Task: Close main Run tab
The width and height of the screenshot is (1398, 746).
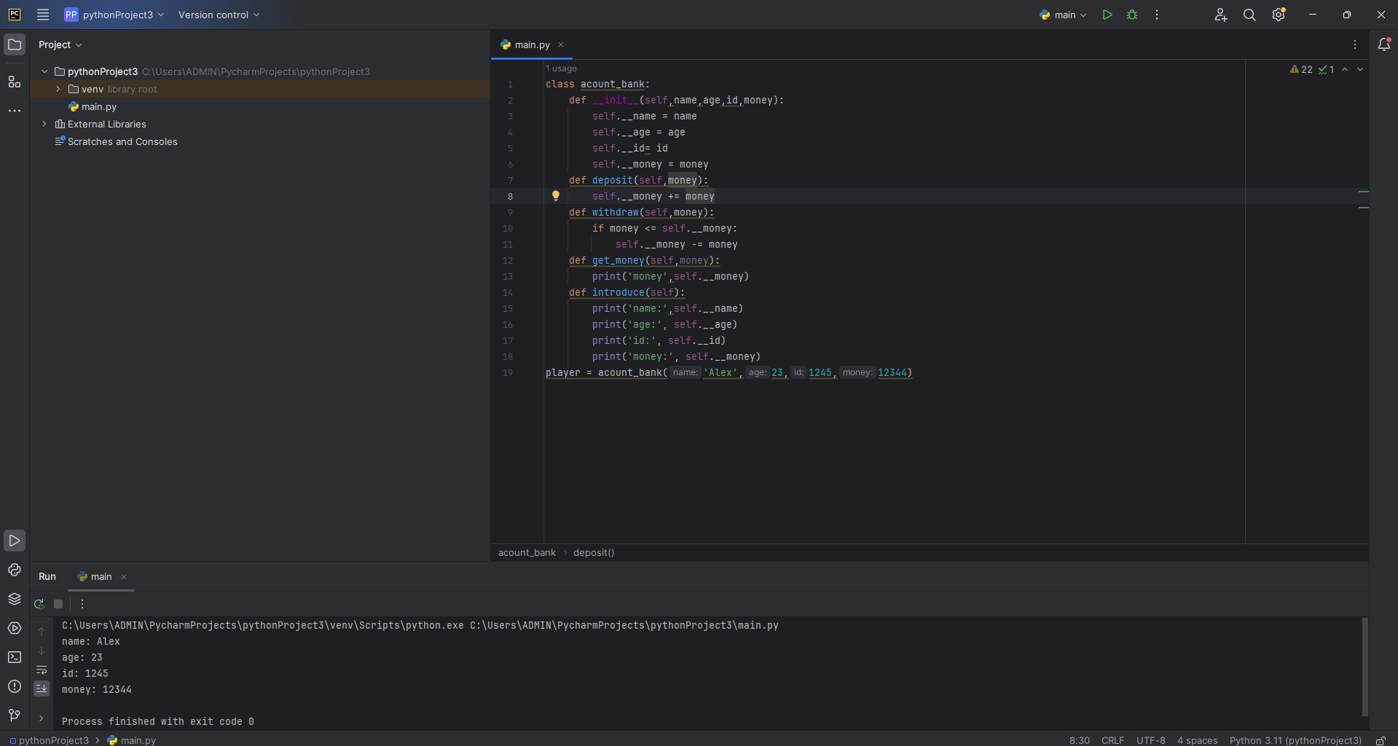Action: pyautogui.click(x=124, y=577)
